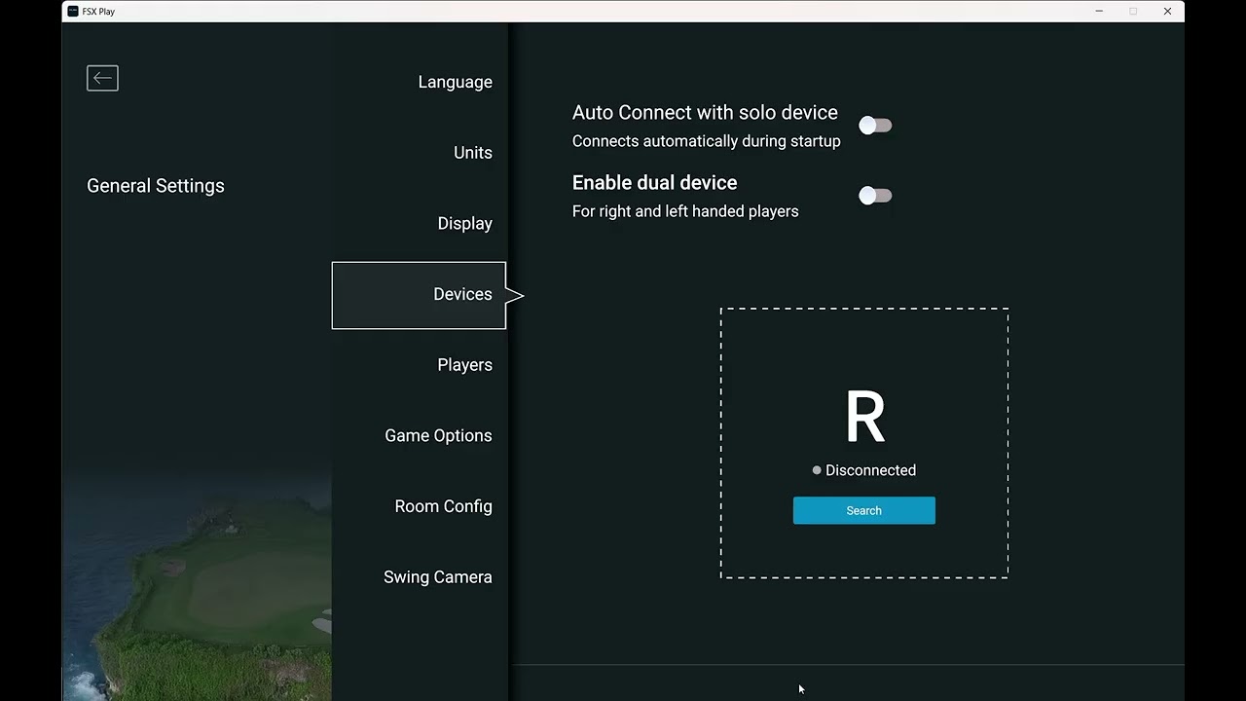Open the Units settings tab

(472, 153)
